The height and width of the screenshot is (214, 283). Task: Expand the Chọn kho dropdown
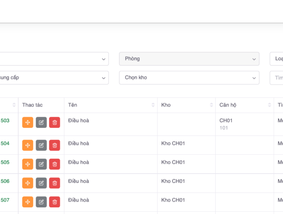pyautogui.click(x=189, y=78)
